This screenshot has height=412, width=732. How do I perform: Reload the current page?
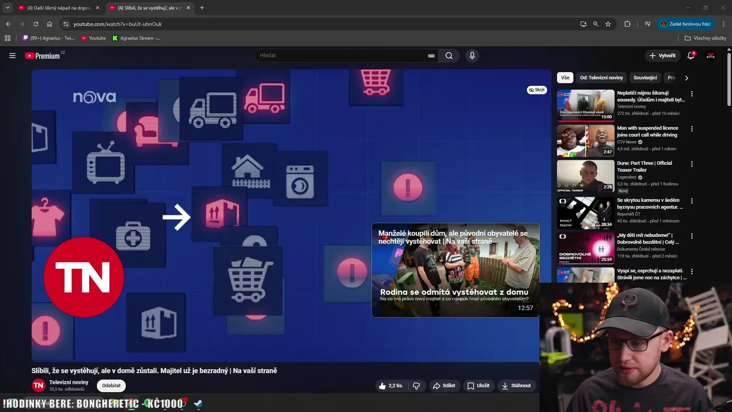(35, 24)
